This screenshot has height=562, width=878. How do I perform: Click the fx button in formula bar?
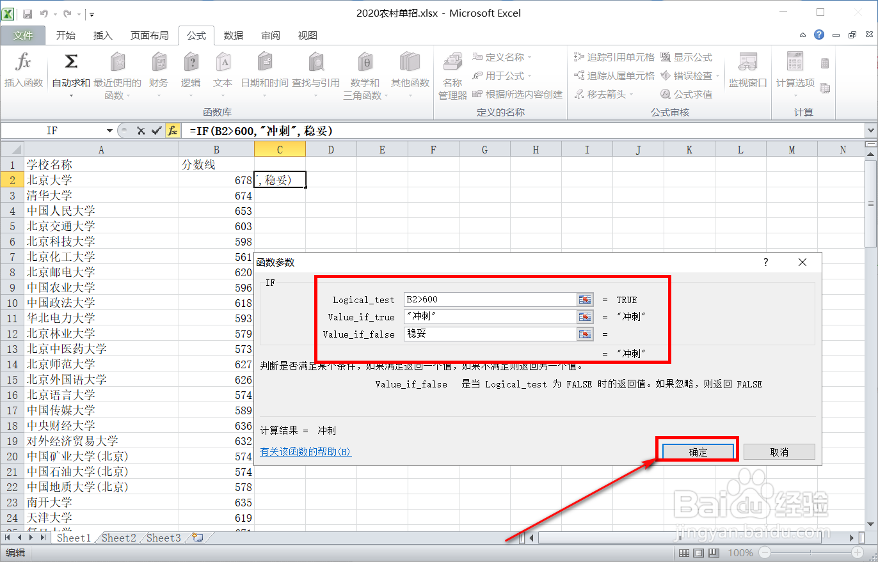[172, 131]
